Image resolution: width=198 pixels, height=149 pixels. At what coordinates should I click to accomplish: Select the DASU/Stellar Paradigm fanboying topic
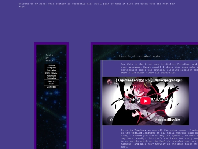coord(51,76)
